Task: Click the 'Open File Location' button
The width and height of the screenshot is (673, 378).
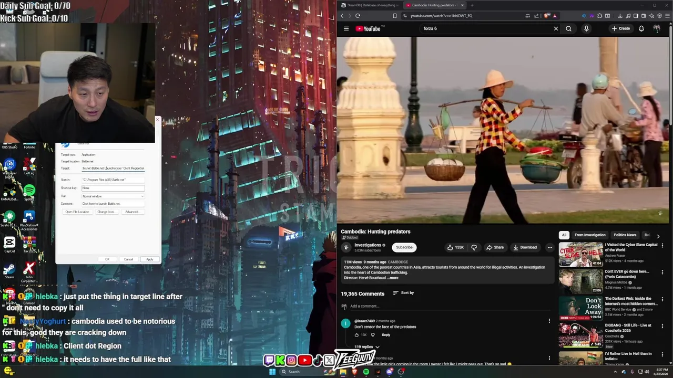Action: 77,212
